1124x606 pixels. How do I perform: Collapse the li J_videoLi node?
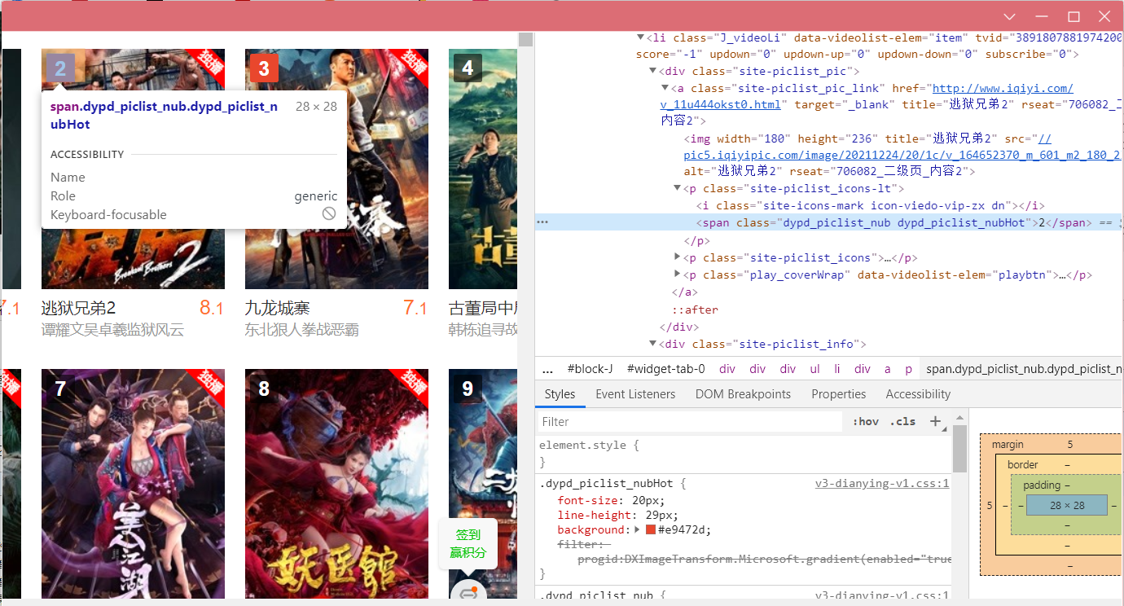pyautogui.click(x=640, y=37)
